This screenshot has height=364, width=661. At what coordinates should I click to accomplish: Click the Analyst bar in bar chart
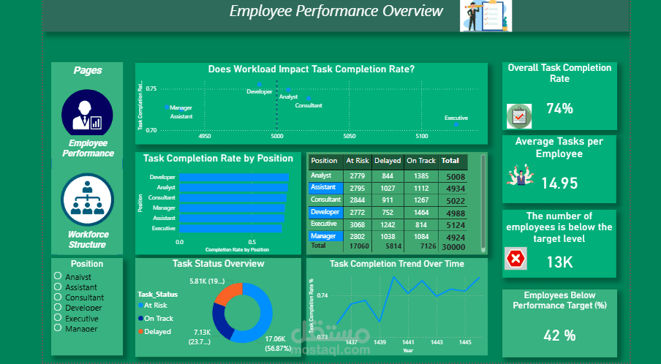pyautogui.click(x=233, y=187)
